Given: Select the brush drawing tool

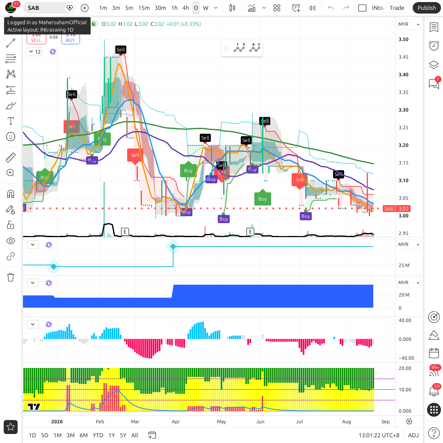Looking at the screenshot, I should coord(10,106).
